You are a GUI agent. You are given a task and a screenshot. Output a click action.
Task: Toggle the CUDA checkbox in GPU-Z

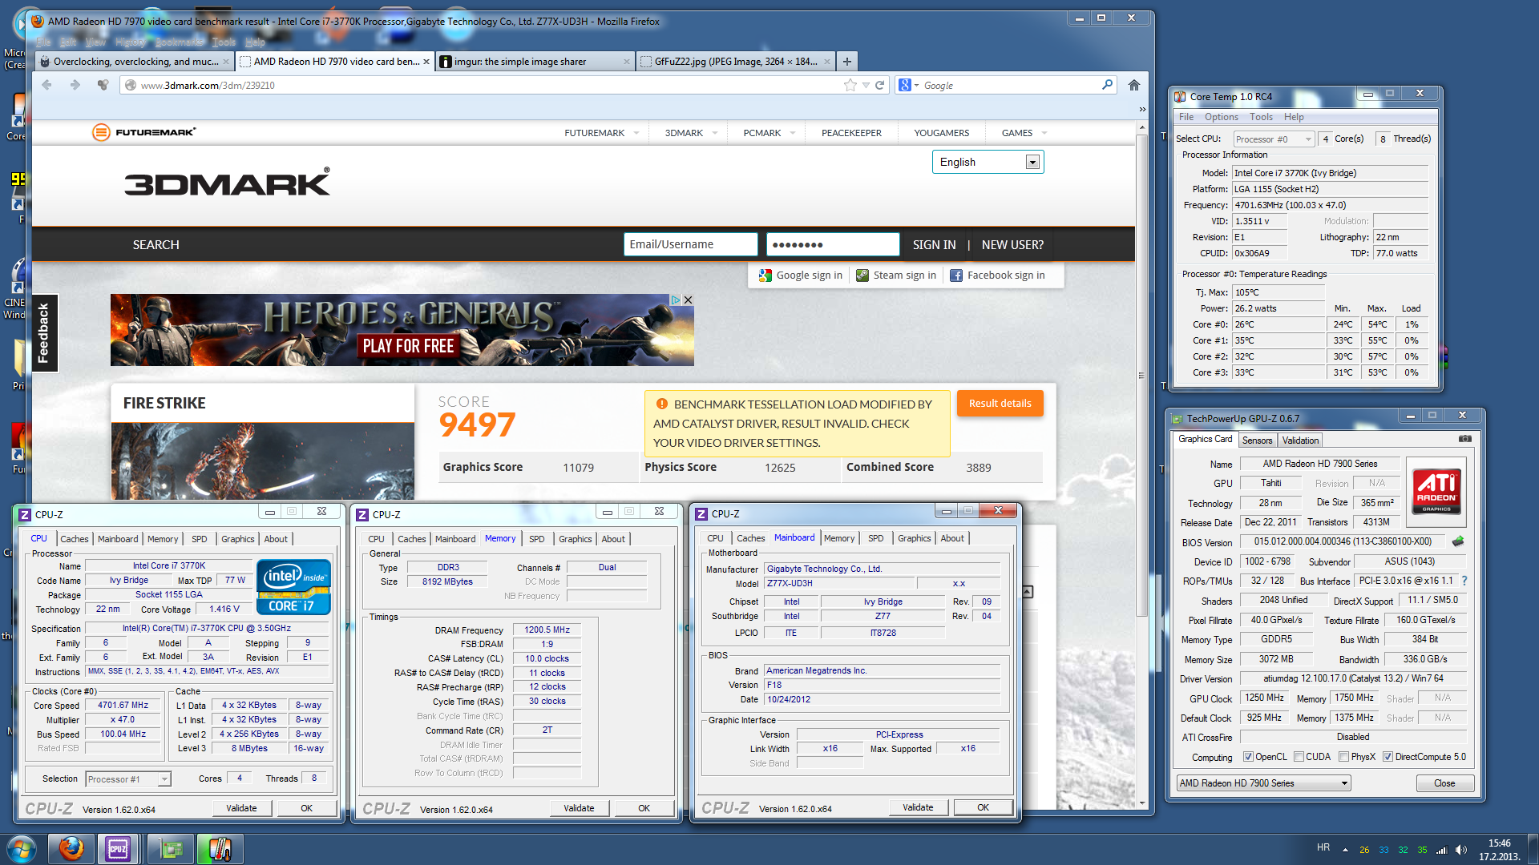coord(1299,757)
